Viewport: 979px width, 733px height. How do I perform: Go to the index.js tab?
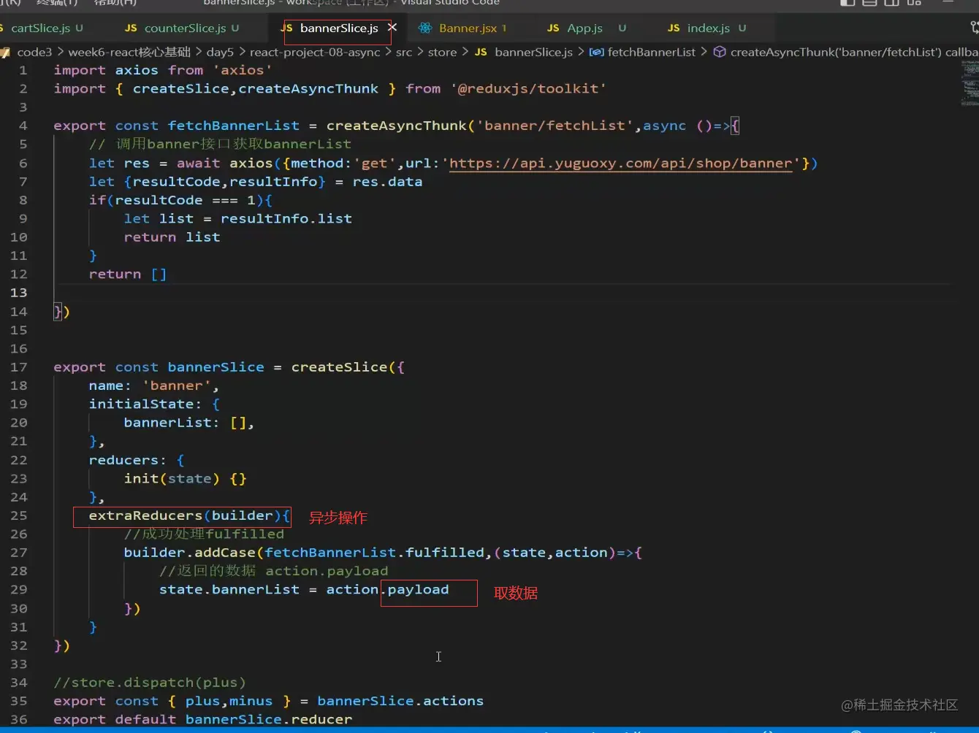tap(708, 28)
